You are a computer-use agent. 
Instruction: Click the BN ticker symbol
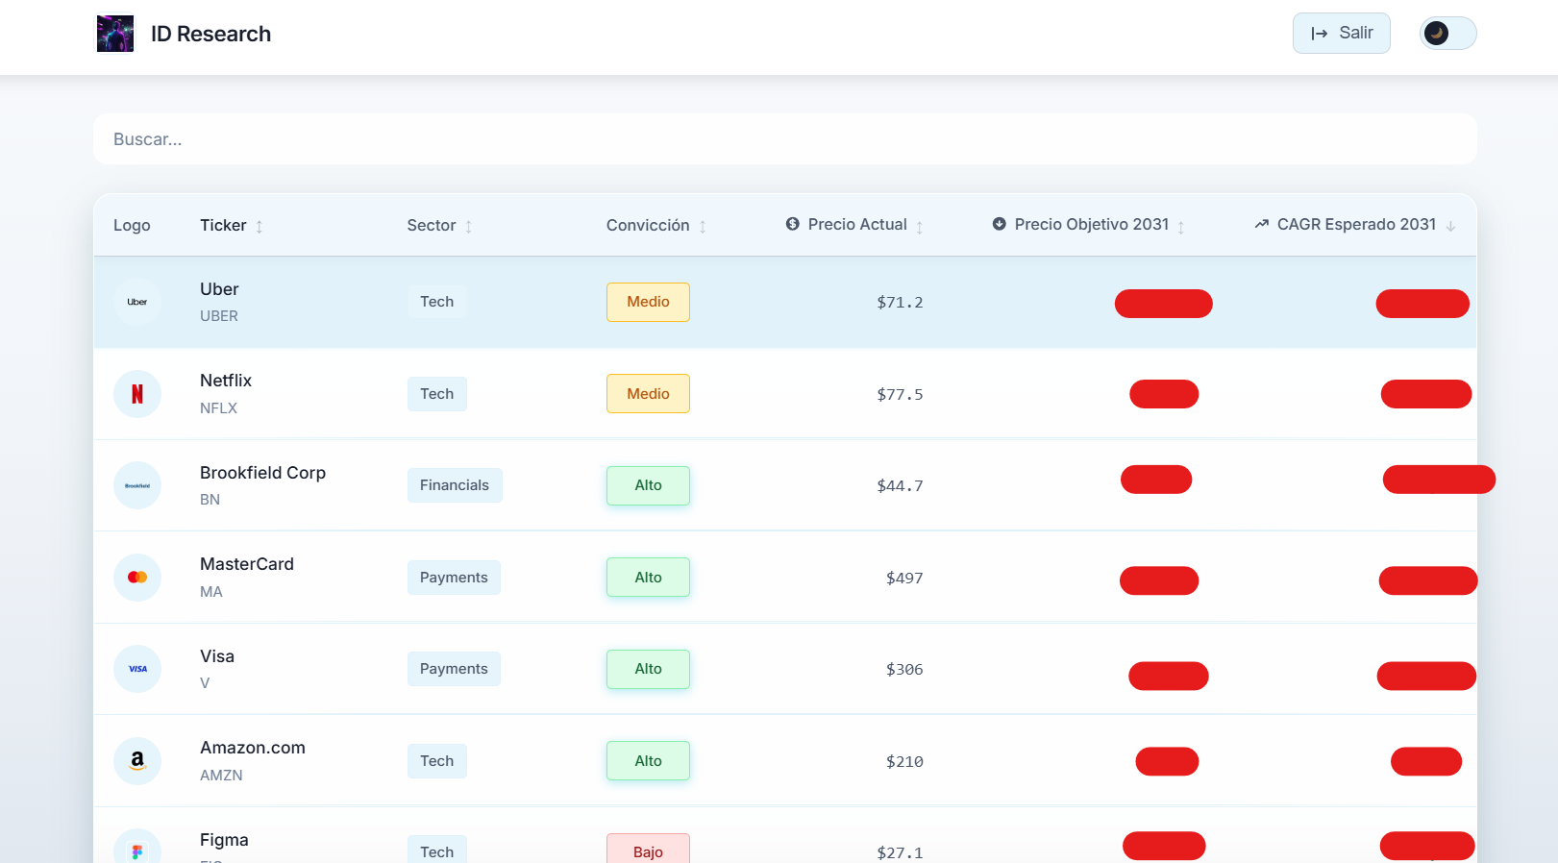pyautogui.click(x=210, y=500)
